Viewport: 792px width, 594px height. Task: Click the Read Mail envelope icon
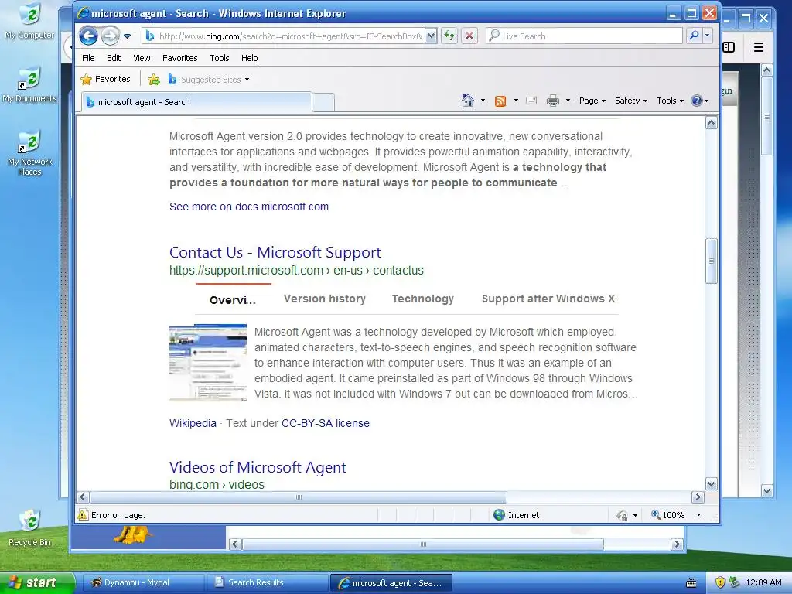pos(531,101)
